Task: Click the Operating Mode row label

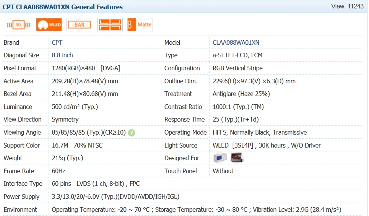Action: pos(185,133)
